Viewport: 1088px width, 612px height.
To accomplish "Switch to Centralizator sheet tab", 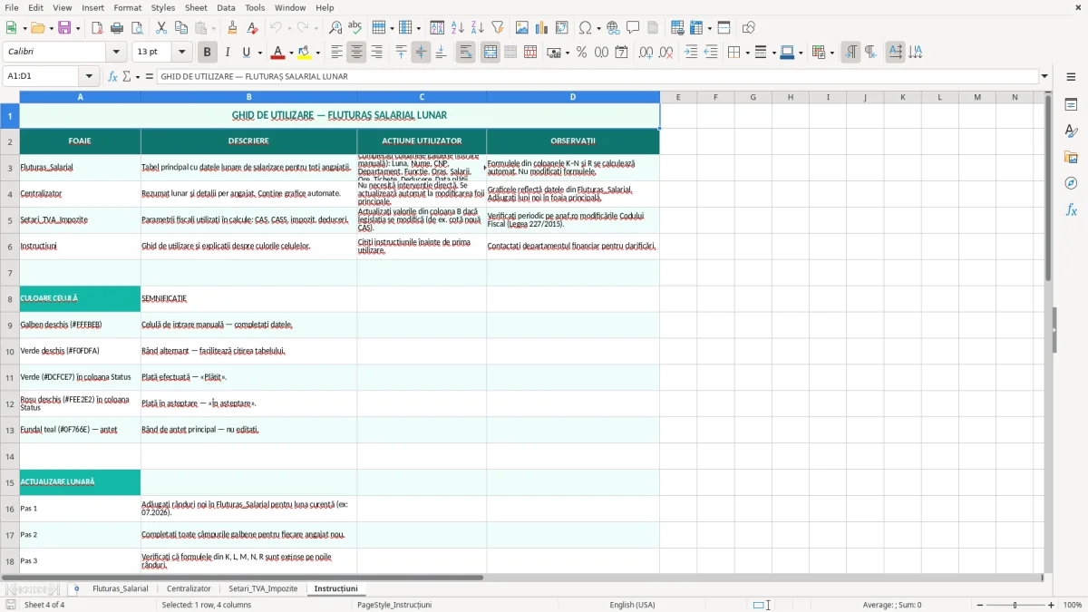I will point(189,588).
